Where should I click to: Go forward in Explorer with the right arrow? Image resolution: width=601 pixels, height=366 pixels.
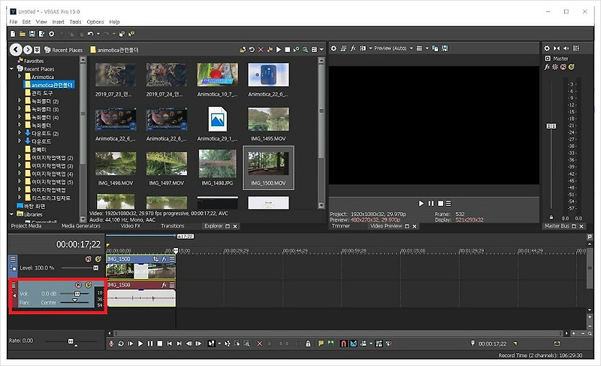(x=28, y=50)
